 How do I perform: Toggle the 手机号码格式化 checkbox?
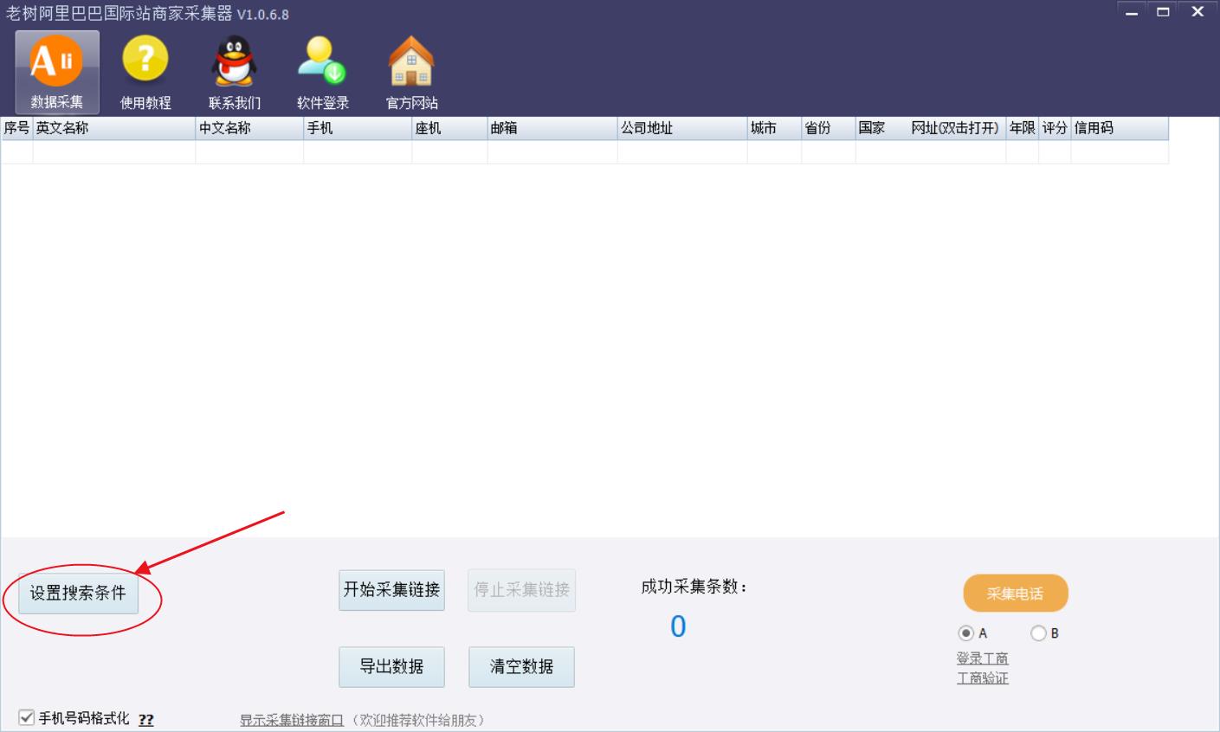point(27,718)
